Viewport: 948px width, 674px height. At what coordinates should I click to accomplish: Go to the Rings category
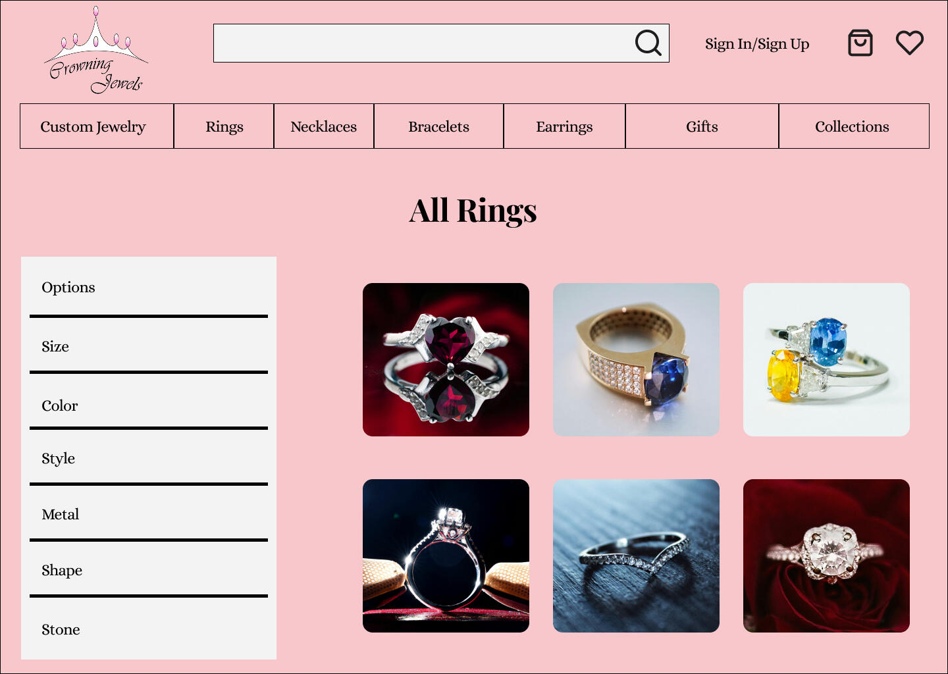[224, 126]
